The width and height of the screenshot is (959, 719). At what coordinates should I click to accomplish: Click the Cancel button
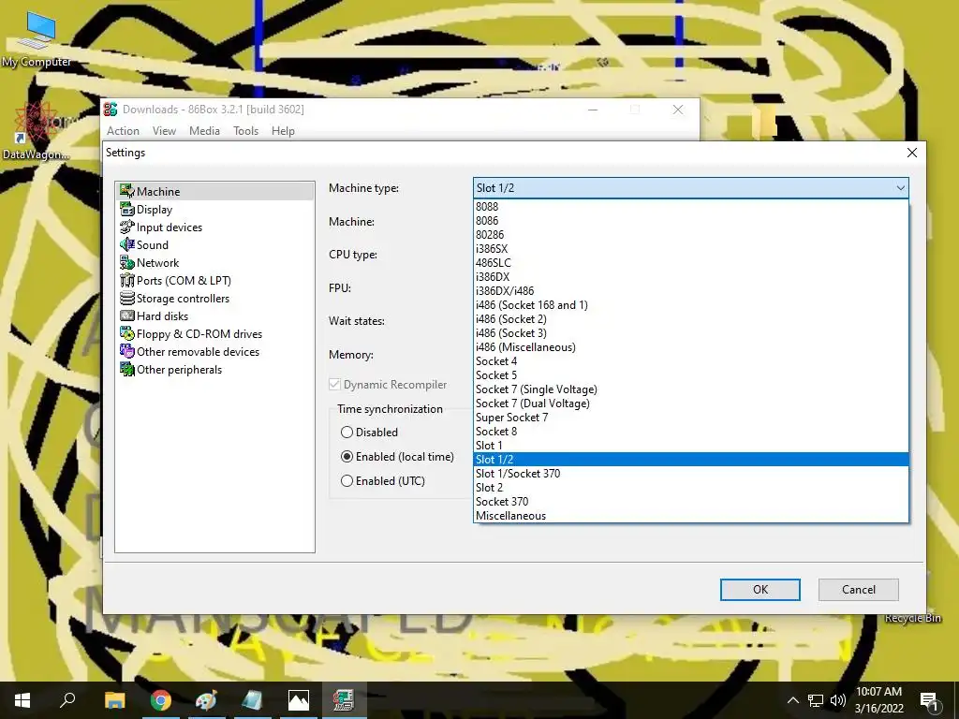coord(859,590)
